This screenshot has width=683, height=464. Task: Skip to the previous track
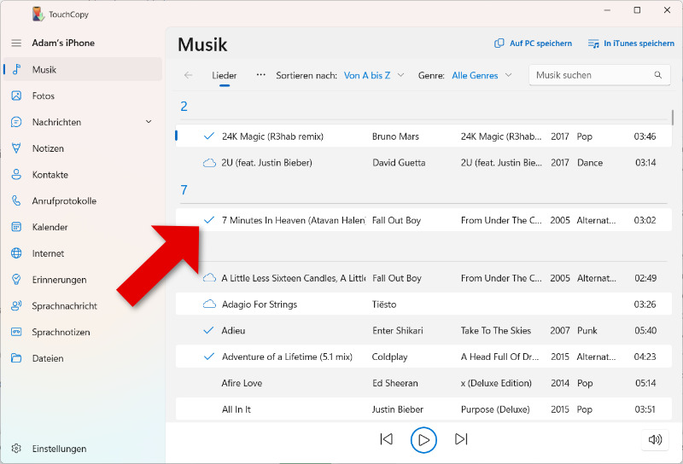pos(387,439)
